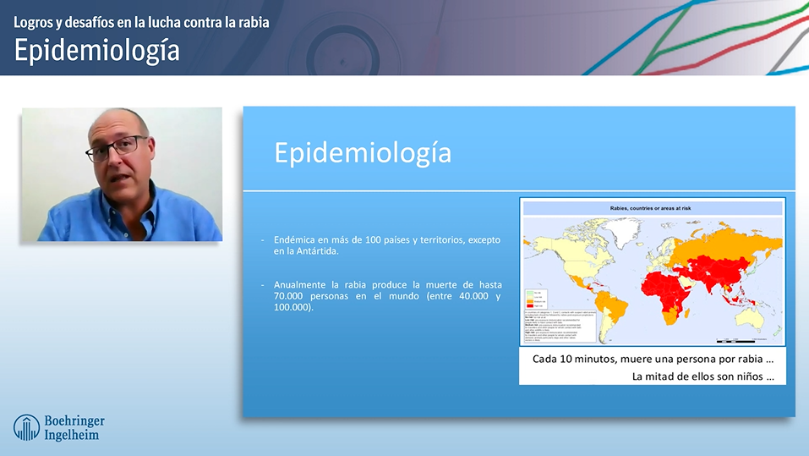
Task: Click the caption 'La mitad de ellos son niños'
Action: point(702,376)
